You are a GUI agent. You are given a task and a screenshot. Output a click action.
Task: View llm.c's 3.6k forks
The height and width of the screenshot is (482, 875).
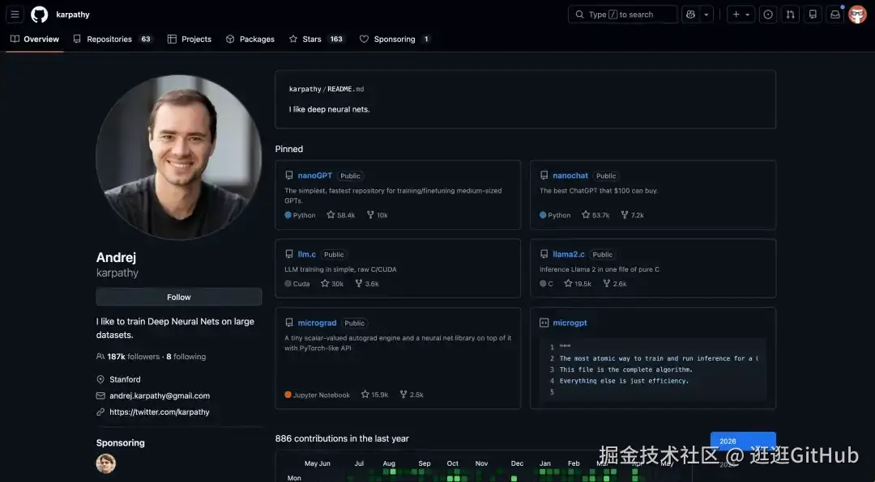tap(367, 284)
